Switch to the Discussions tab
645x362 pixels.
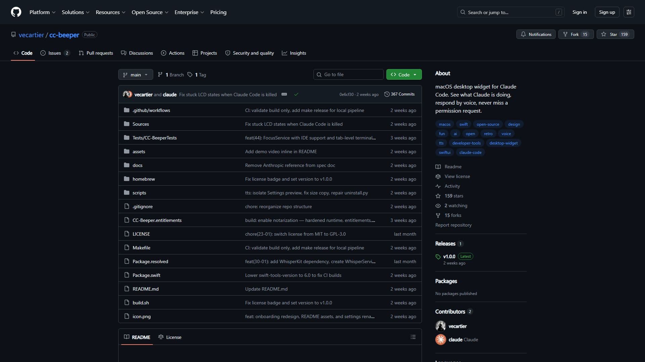click(x=137, y=53)
